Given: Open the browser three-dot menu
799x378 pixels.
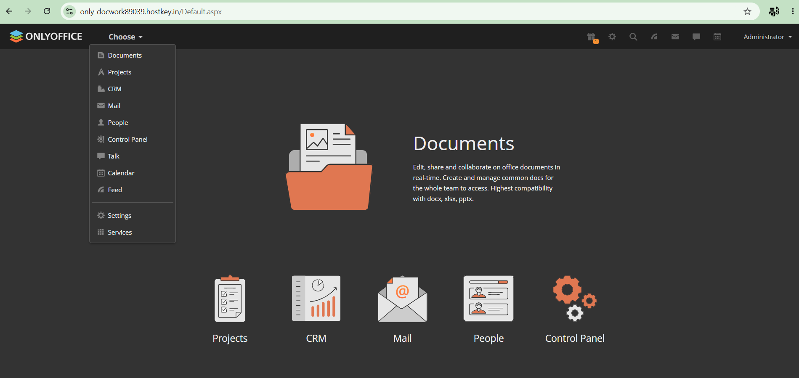Looking at the screenshot, I should (x=793, y=11).
